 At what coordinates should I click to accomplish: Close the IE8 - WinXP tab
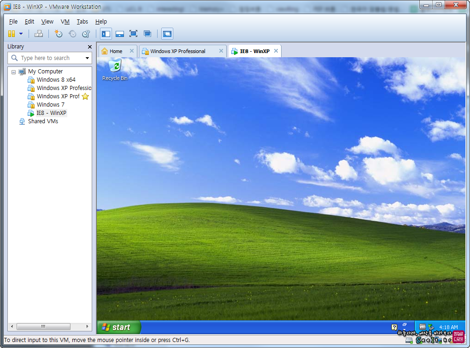(x=276, y=51)
